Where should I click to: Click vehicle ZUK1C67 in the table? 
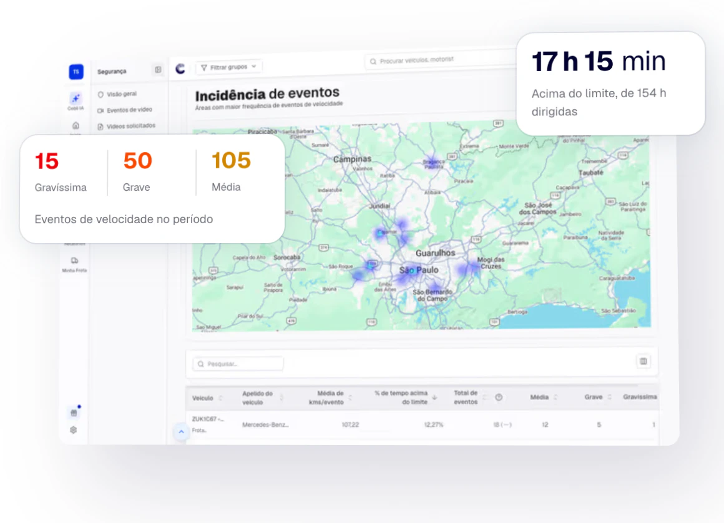(x=207, y=420)
